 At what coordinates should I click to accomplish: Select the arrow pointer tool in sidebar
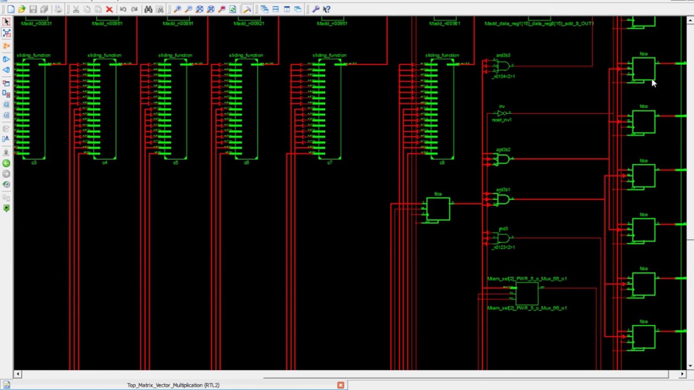point(7,22)
